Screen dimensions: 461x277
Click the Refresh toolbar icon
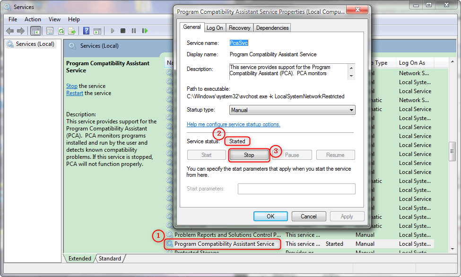[x=61, y=31]
